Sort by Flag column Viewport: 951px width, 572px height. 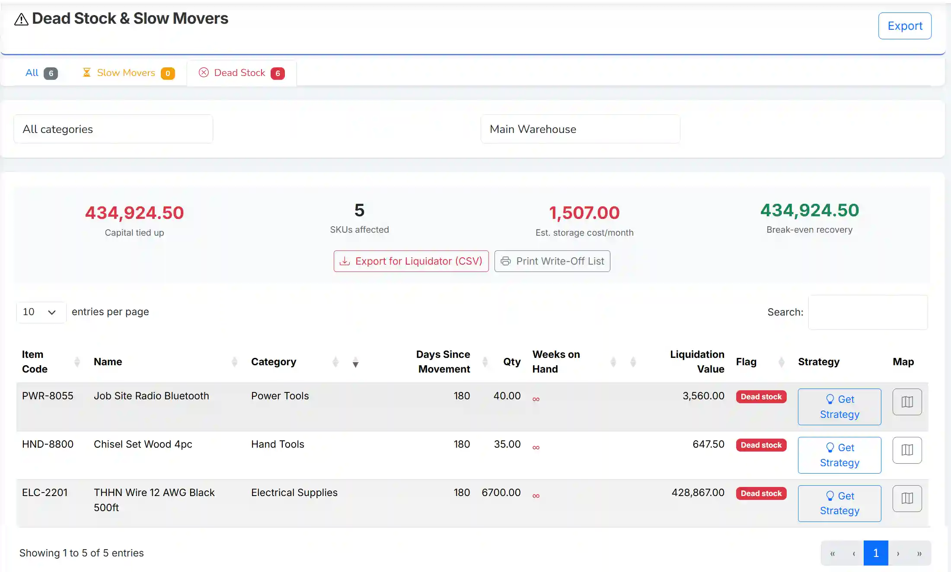(x=781, y=362)
